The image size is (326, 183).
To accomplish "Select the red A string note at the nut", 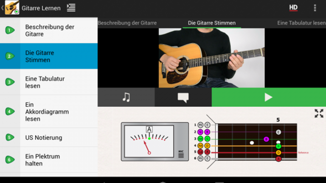I will (x=208, y=152).
